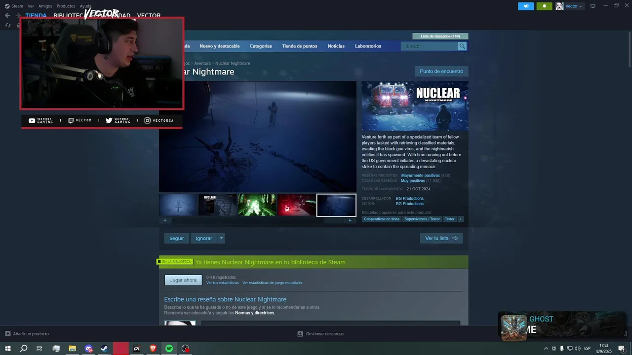Click the Punto de encuentro button
Viewport: 632px width, 355px height.
441,71
